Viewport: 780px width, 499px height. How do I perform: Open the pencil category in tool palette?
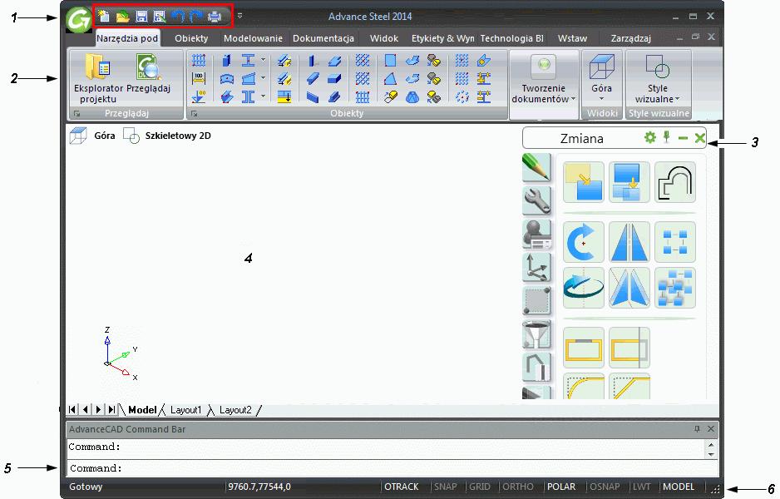click(536, 167)
